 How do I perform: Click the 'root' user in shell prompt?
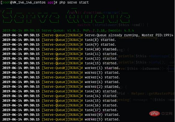pyautogui.click(x=6, y=2)
